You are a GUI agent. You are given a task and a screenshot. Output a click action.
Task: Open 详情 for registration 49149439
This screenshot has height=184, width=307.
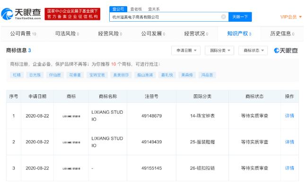tap(289, 142)
